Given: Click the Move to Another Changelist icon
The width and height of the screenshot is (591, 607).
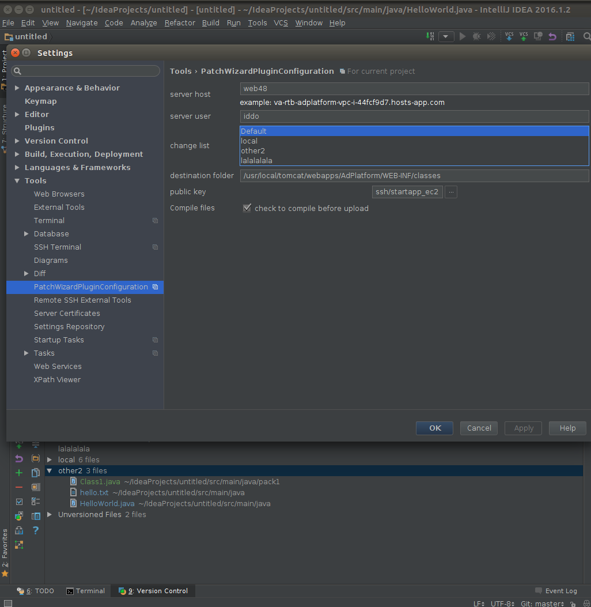Looking at the screenshot, I should click(19, 516).
